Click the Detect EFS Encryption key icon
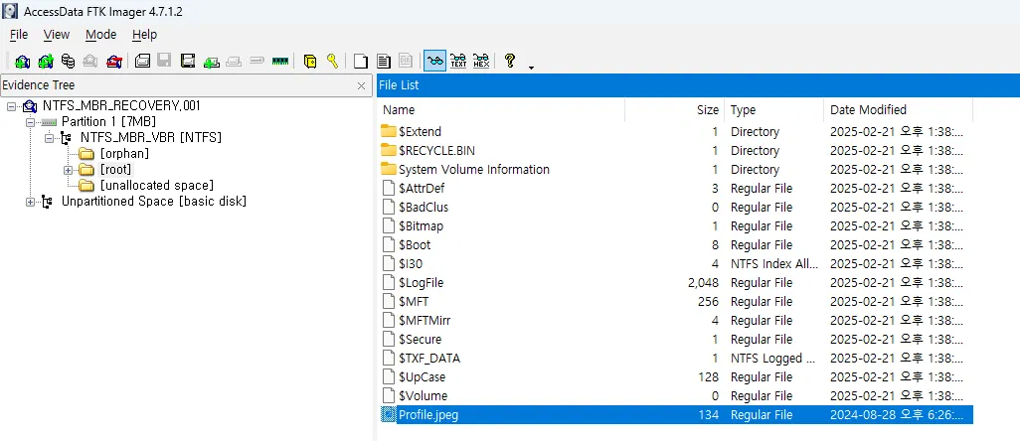The width and height of the screenshot is (1020, 441). pyautogui.click(x=332, y=61)
